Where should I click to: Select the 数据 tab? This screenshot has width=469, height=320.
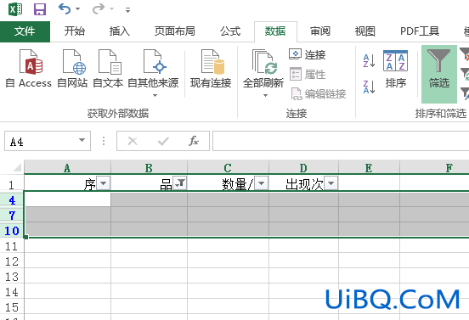coord(275,31)
